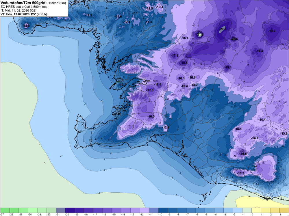Pick the -1 pale green legend swatch
Viewport: 289px width, 216px height.
(247, 210)
